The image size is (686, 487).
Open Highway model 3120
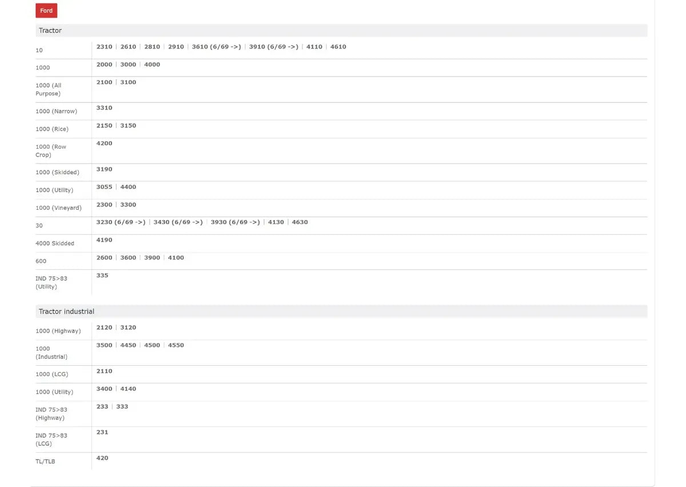point(129,328)
